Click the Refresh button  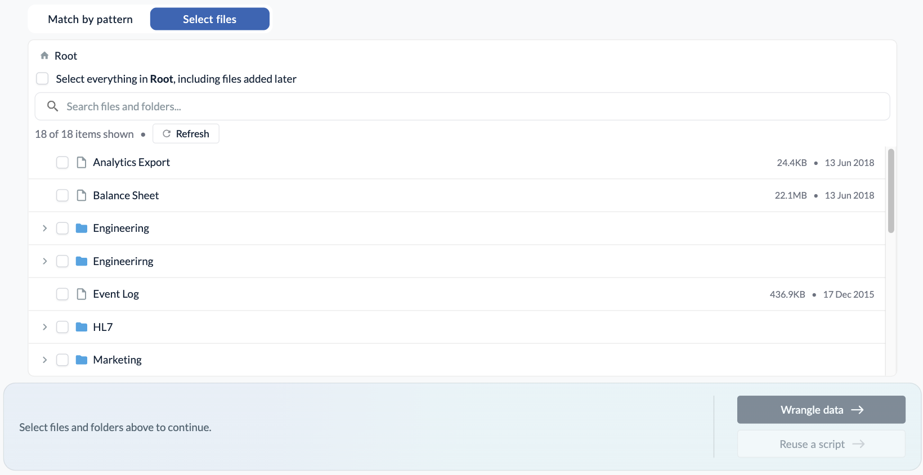pos(186,134)
